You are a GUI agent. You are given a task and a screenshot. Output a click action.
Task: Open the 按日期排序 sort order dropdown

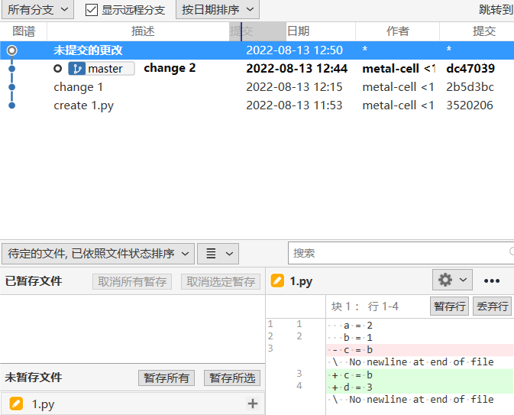coord(218,9)
